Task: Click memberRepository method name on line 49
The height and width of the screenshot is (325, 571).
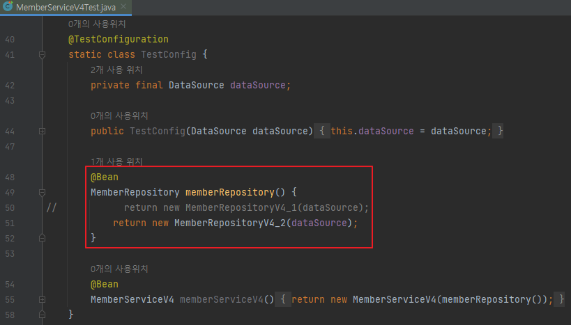Action: click(230, 192)
